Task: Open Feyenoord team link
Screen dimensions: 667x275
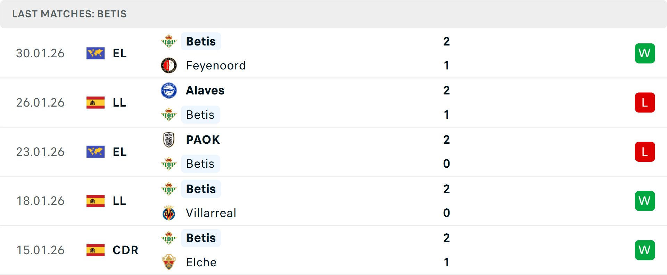Action: coord(216,66)
